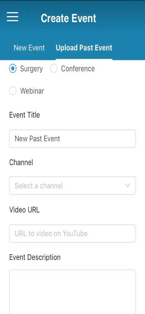
Task: Select the Upload Past Event tab
Action: (84, 48)
